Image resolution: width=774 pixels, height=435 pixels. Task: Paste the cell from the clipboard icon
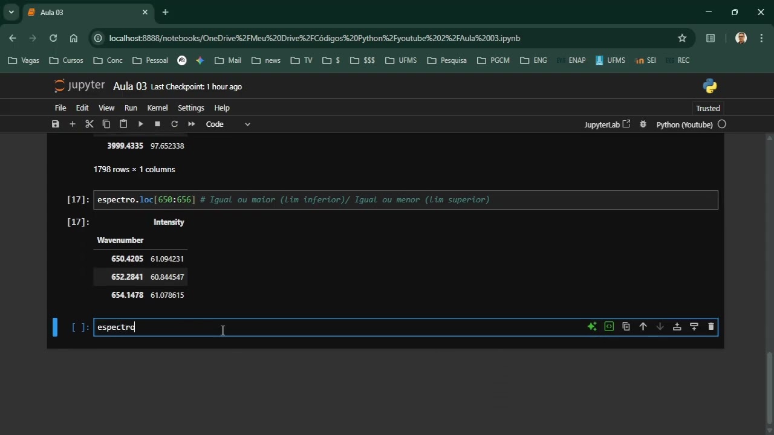click(123, 124)
